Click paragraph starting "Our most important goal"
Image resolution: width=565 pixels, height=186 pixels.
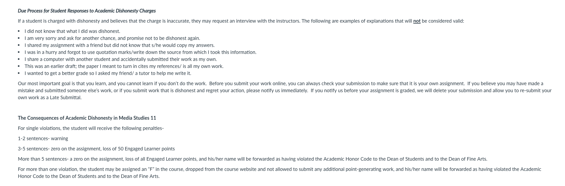[284, 91]
